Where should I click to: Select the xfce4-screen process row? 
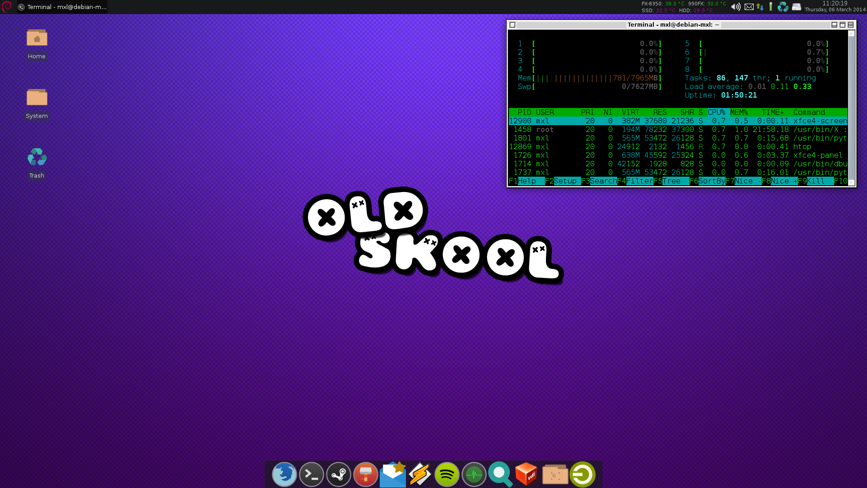678,121
